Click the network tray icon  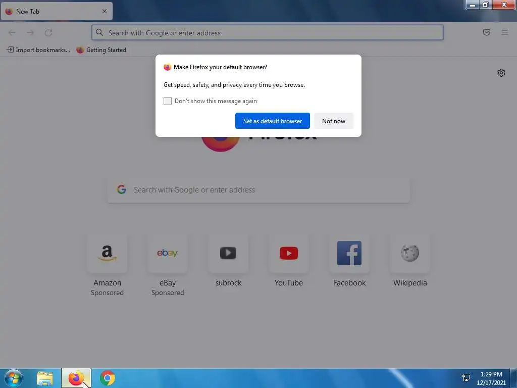point(466,378)
